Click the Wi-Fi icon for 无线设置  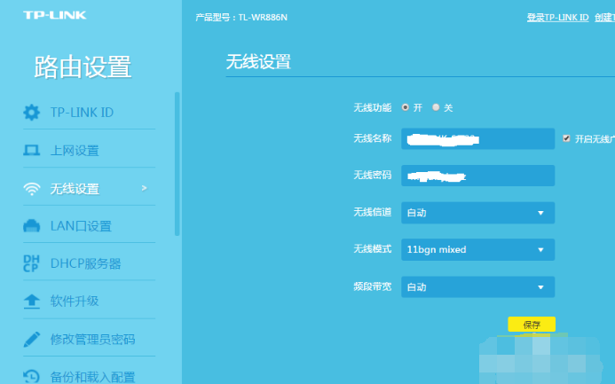point(31,189)
